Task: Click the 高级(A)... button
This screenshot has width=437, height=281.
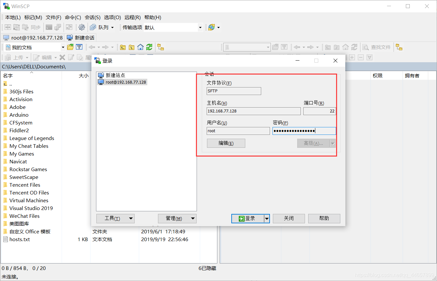Action: [313, 143]
